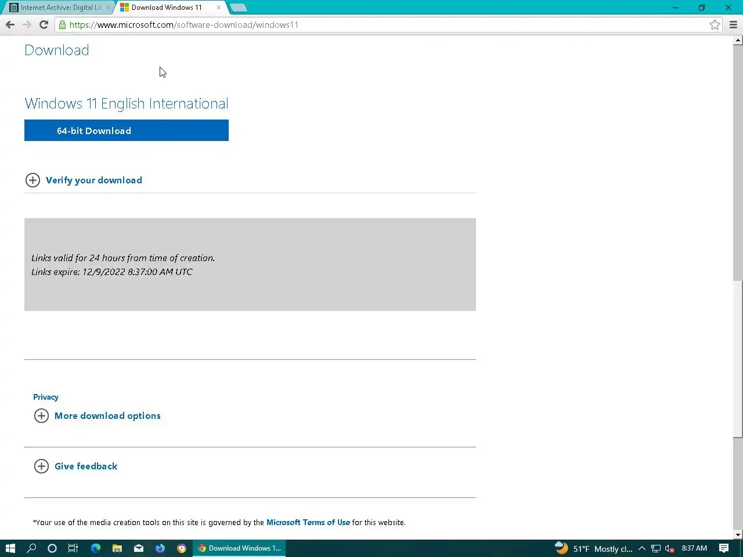
Task: Click the vertical scrollbar thumb
Action: click(x=738, y=359)
